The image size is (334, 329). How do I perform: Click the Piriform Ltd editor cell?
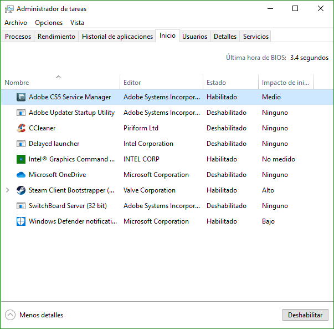click(x=141, y=128)
